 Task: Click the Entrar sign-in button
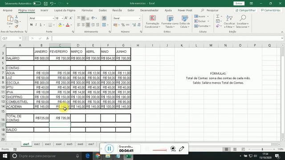click(239, 4)
